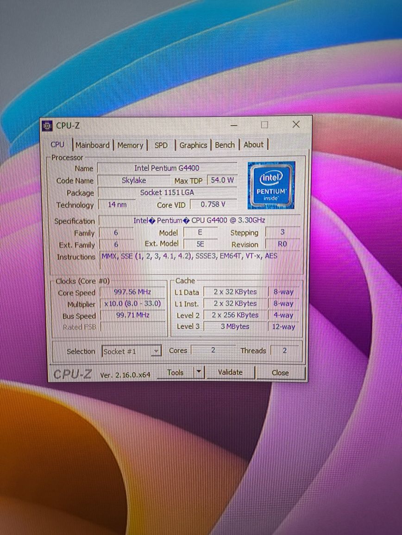This screenshot has width=402, height=535.
Task: Go to the Graphics tab
Action: click(193, 145)
